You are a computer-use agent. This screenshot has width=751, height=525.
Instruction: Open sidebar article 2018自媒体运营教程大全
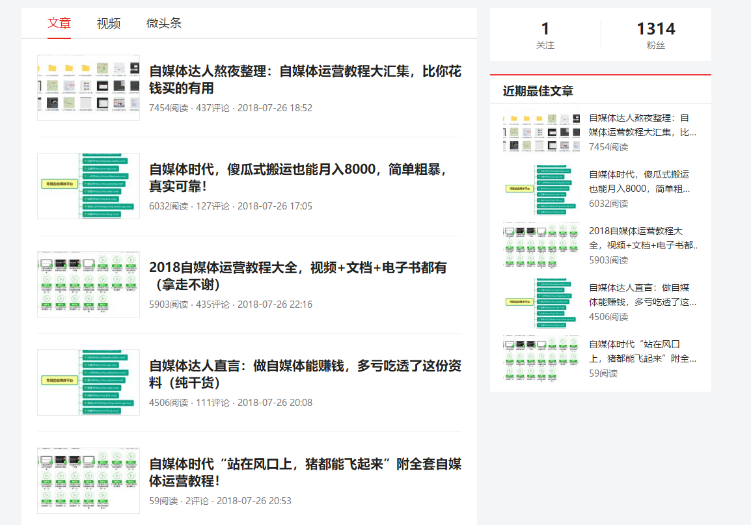tap(643, 238)
